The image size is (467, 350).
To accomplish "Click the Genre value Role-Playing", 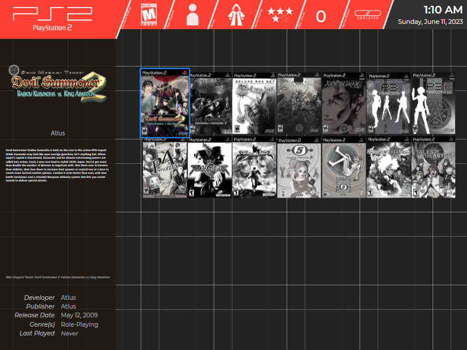I will tap(79, 324).
